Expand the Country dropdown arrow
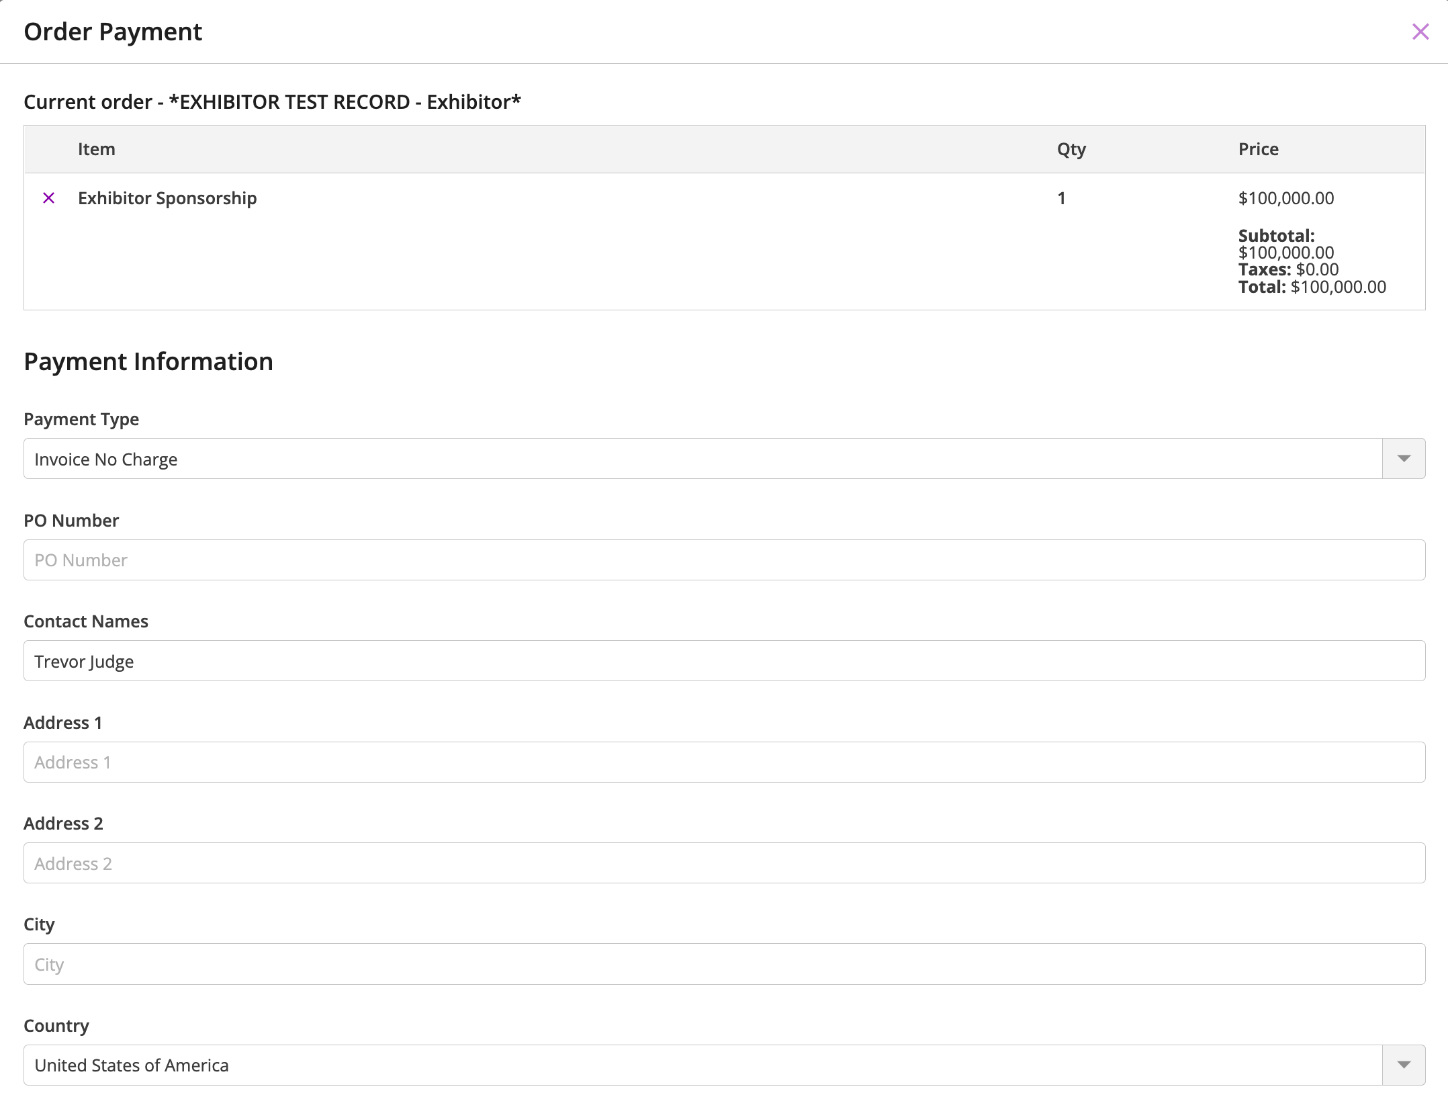Screen dimensions: 1448x1099 (1403, 1065)
